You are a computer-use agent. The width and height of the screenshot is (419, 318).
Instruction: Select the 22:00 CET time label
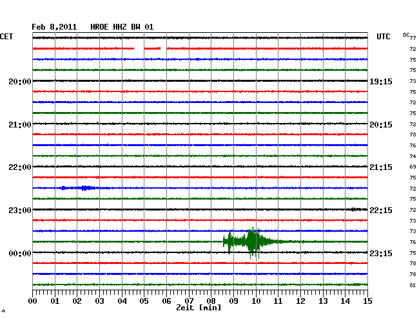(20, 167)
